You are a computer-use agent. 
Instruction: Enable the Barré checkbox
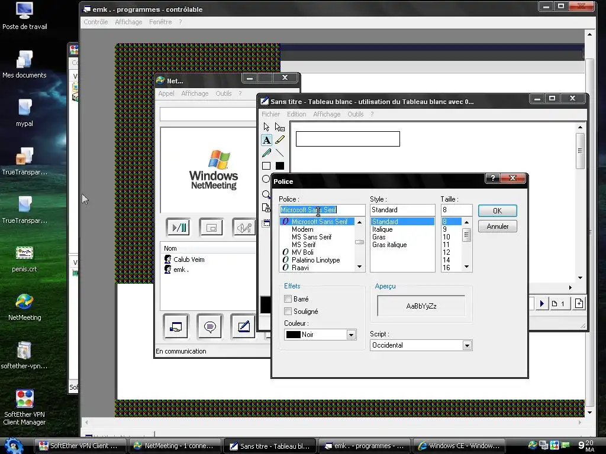click(x=288, y=299)
